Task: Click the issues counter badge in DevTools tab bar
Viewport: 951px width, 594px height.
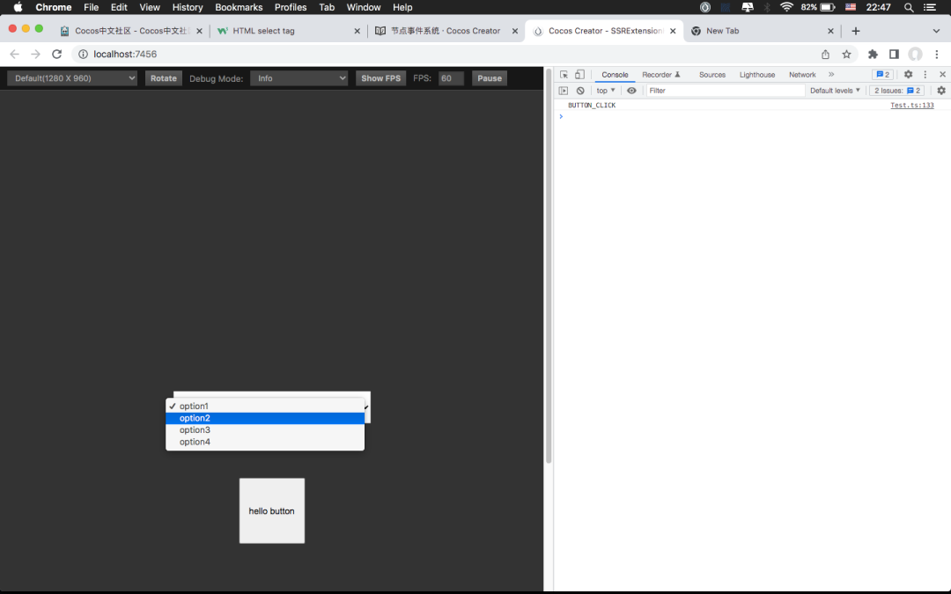Action: point(882,75)
